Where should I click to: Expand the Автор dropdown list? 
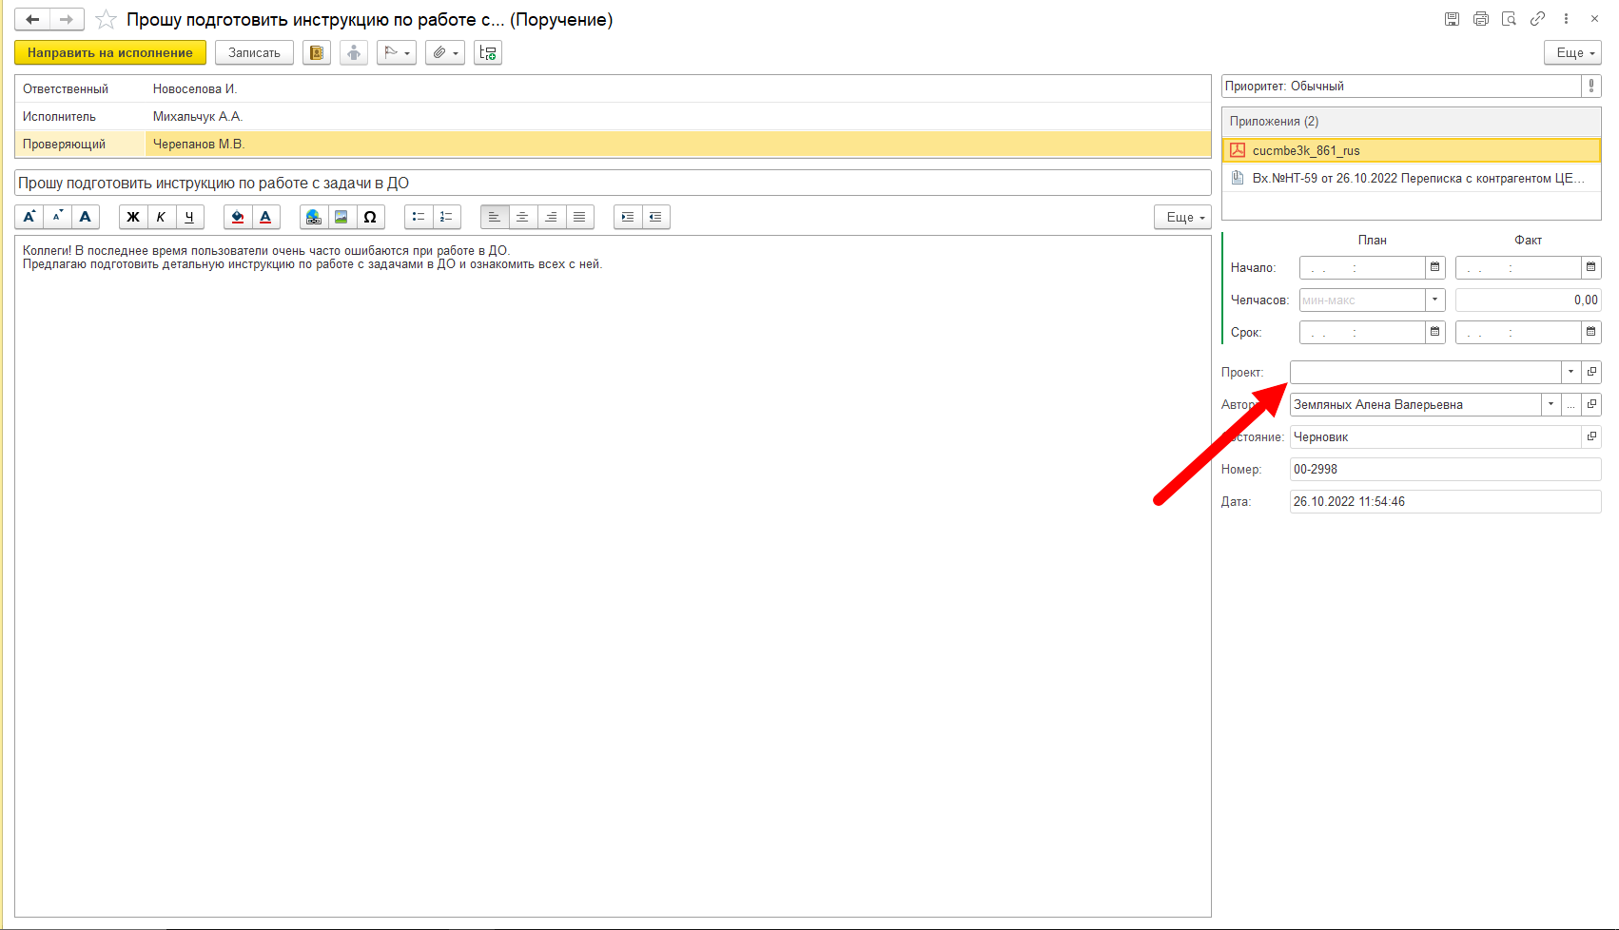tap(1551, 404)
